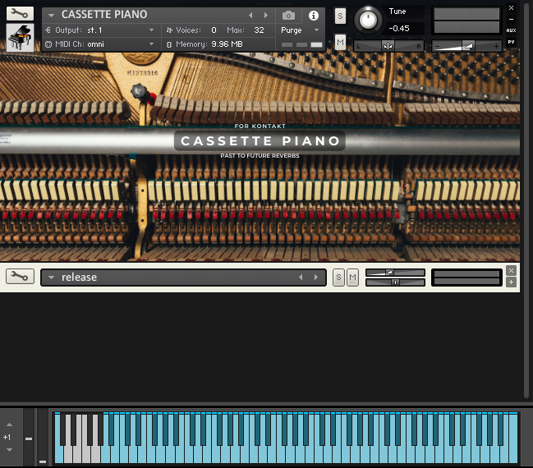Show instrument info with the i icon
The height and width of the screenshot is (468, 533).
coord(314,16)
